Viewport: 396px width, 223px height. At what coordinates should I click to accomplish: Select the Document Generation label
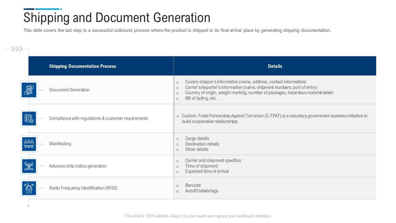(x=69, y=90)
